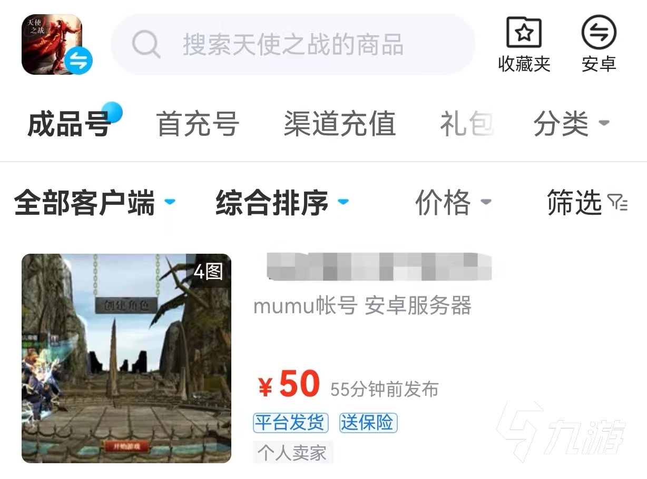Open the 筛选 filter icon
The width and height of the screenshot is (647, 479).
tap(617, 202)
